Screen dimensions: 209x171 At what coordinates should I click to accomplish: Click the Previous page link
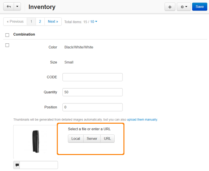[x=15, y=22]
